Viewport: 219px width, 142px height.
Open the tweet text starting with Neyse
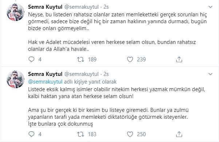117,32
